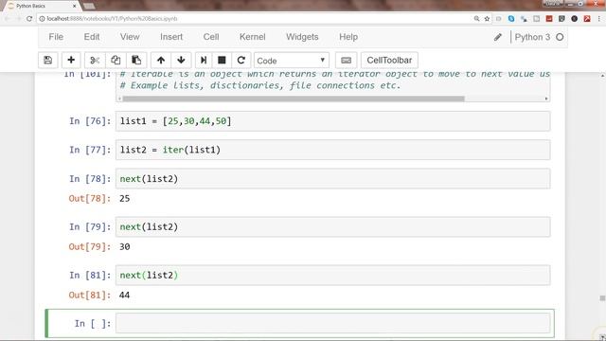Image resolution: width=606 pixels, height=341 pixels.
Task: Close the Python Basics tab
Action: (x=74, y=6)
